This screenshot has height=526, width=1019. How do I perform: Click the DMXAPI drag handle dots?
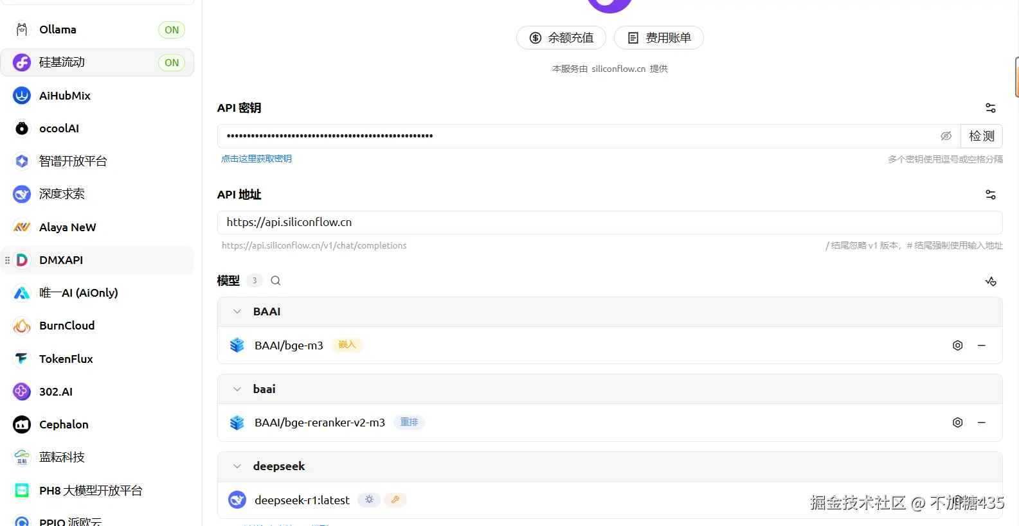click(x=7, y=260)
